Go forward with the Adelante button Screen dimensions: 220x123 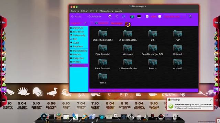coord(94,16)
